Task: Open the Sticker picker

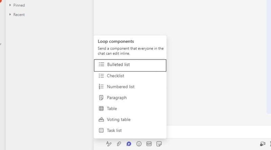Action: coord(159,144)
